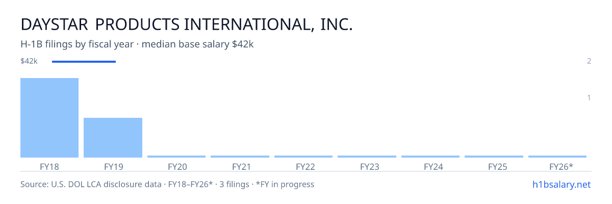Click the H-1B filings subtitle text
The height and width of the screenshot is (204, 612).
137,44
